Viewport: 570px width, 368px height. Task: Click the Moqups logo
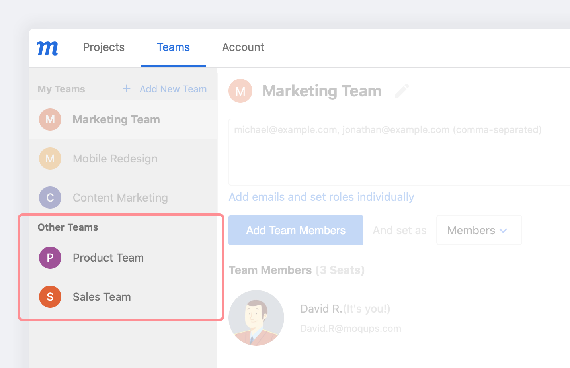click(x=47, y=47)
